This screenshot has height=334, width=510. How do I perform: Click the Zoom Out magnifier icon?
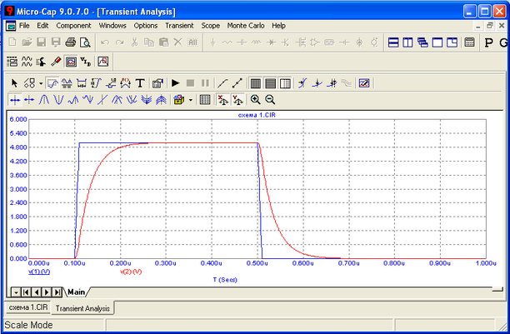click(x=270, y=100)
